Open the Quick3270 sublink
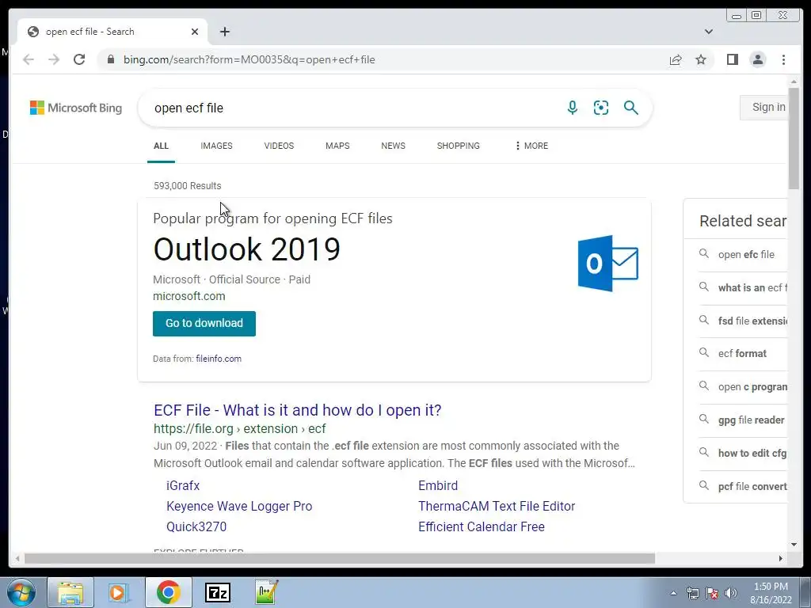 pos(196,526)
